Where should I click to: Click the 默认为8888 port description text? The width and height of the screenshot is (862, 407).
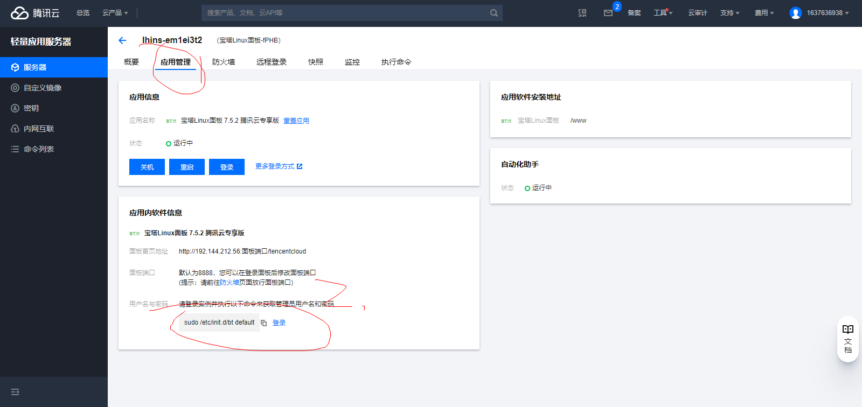point(247,273)
